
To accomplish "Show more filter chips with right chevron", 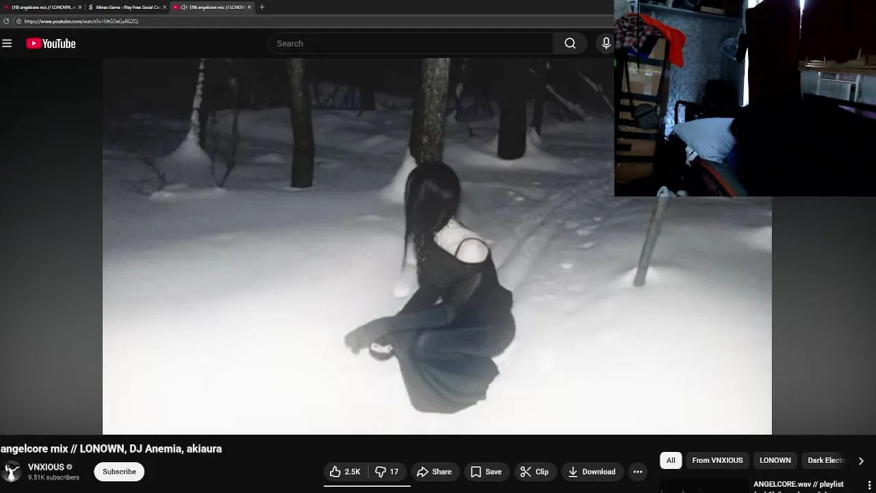I will (x=861, y=461).
